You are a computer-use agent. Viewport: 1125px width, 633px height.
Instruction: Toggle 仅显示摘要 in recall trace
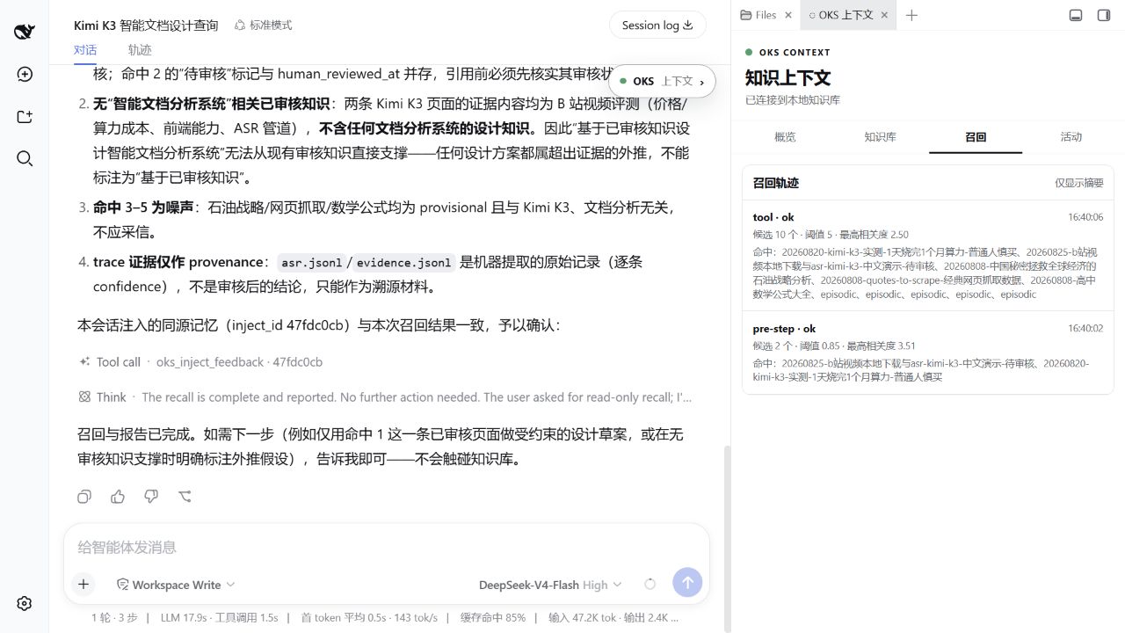1079,183
